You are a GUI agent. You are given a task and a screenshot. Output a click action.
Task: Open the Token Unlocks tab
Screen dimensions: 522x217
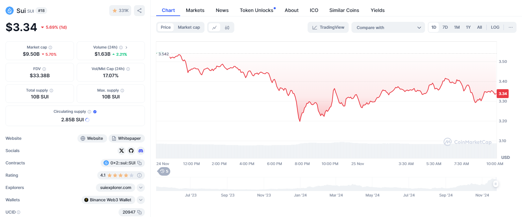pyautogui.click(x=256, y=10)
